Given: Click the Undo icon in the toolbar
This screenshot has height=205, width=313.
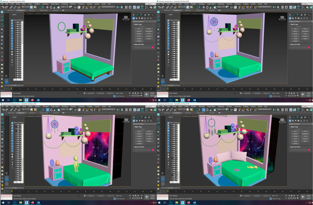Looking at the screenshot, I should coord(3,7).
